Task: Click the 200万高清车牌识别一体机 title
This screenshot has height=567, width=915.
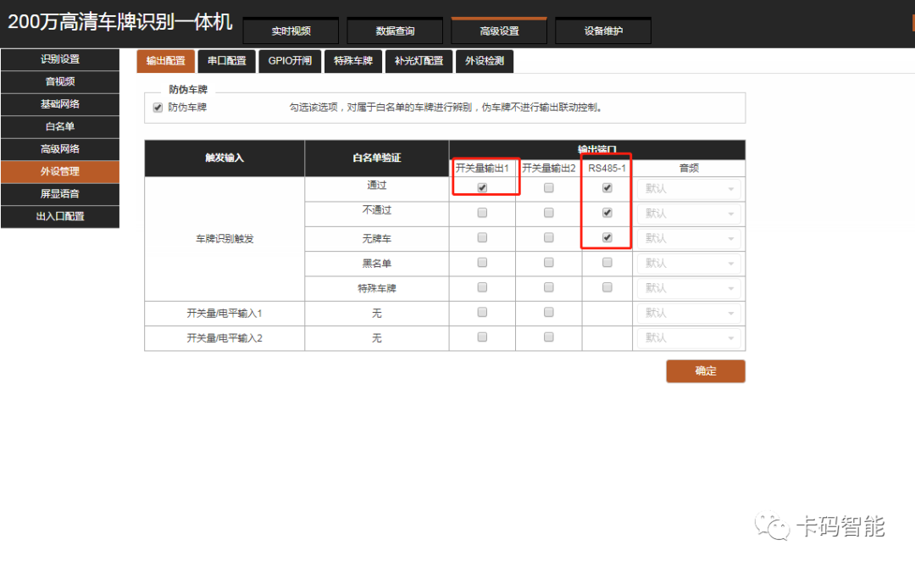Action: pyautogui.click(x=120, y=21)
